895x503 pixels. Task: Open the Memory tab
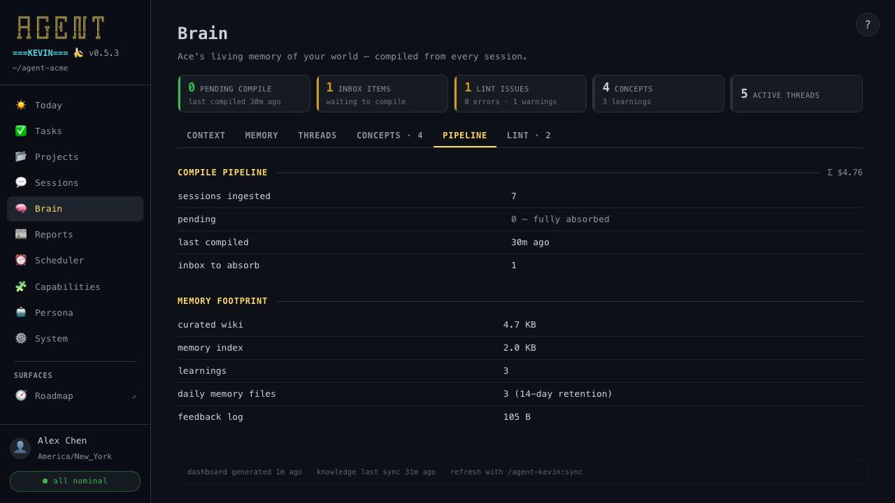tap(262, 136)
